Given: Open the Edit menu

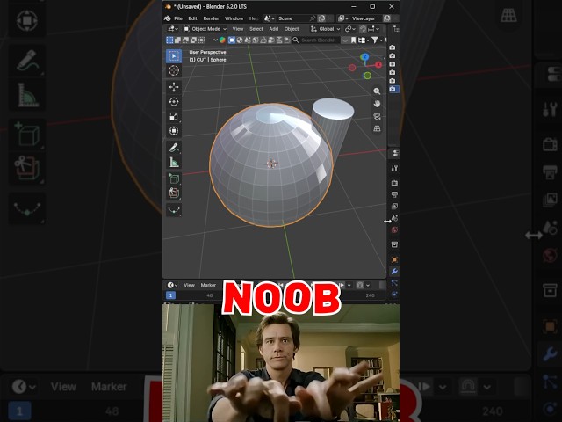Looking at the screenshot, I should (193, 18).
